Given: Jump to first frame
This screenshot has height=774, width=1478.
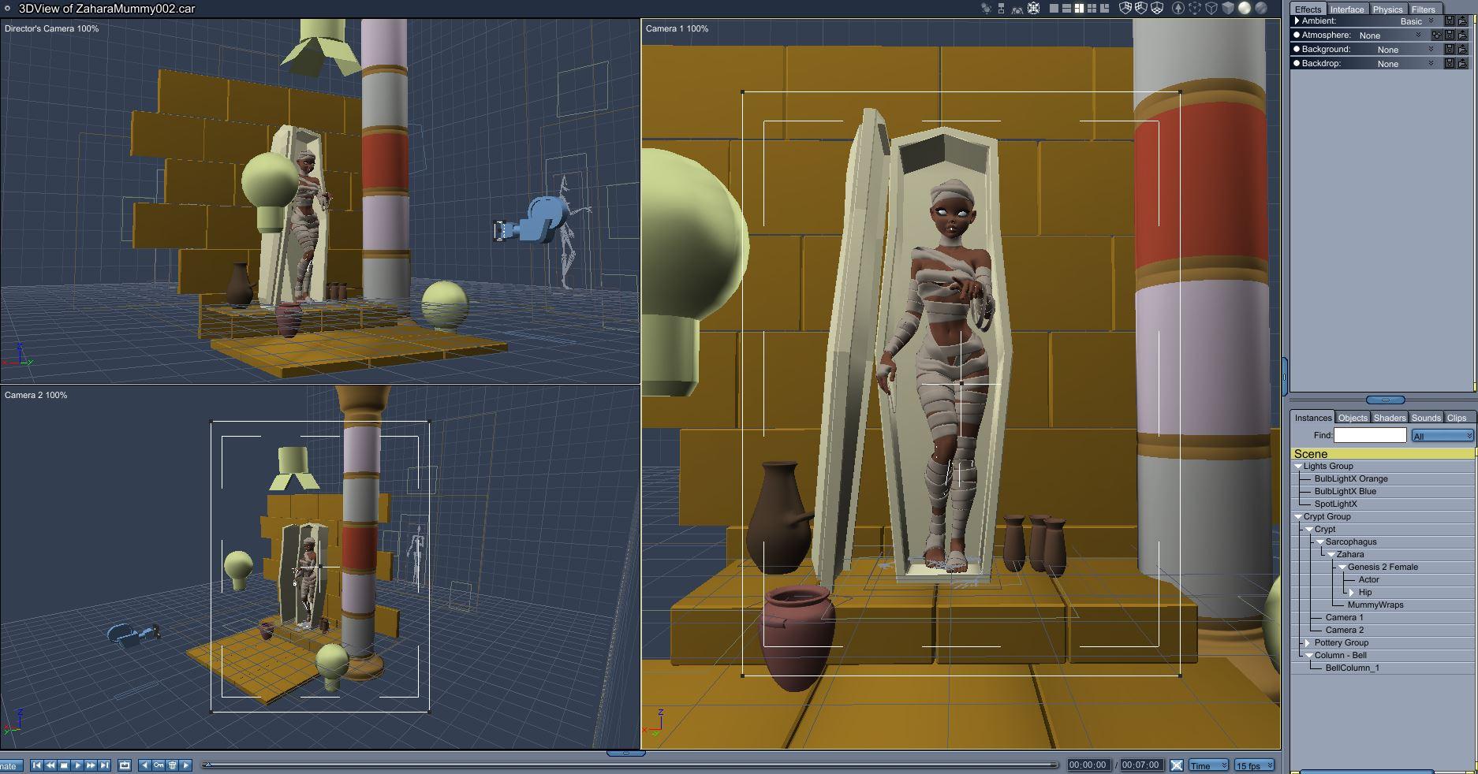Looking at the screenshot, I should pos(36,765).
